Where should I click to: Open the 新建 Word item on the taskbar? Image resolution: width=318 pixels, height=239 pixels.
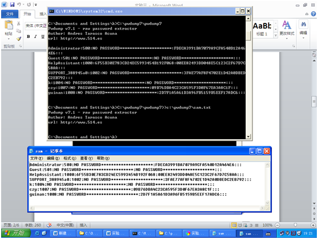point(63,233)
